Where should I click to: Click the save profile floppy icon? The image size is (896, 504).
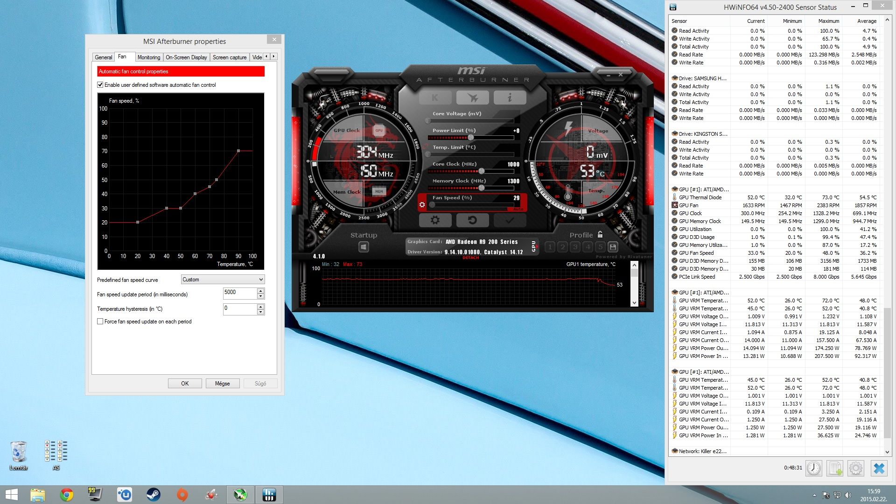click(613, 247)
